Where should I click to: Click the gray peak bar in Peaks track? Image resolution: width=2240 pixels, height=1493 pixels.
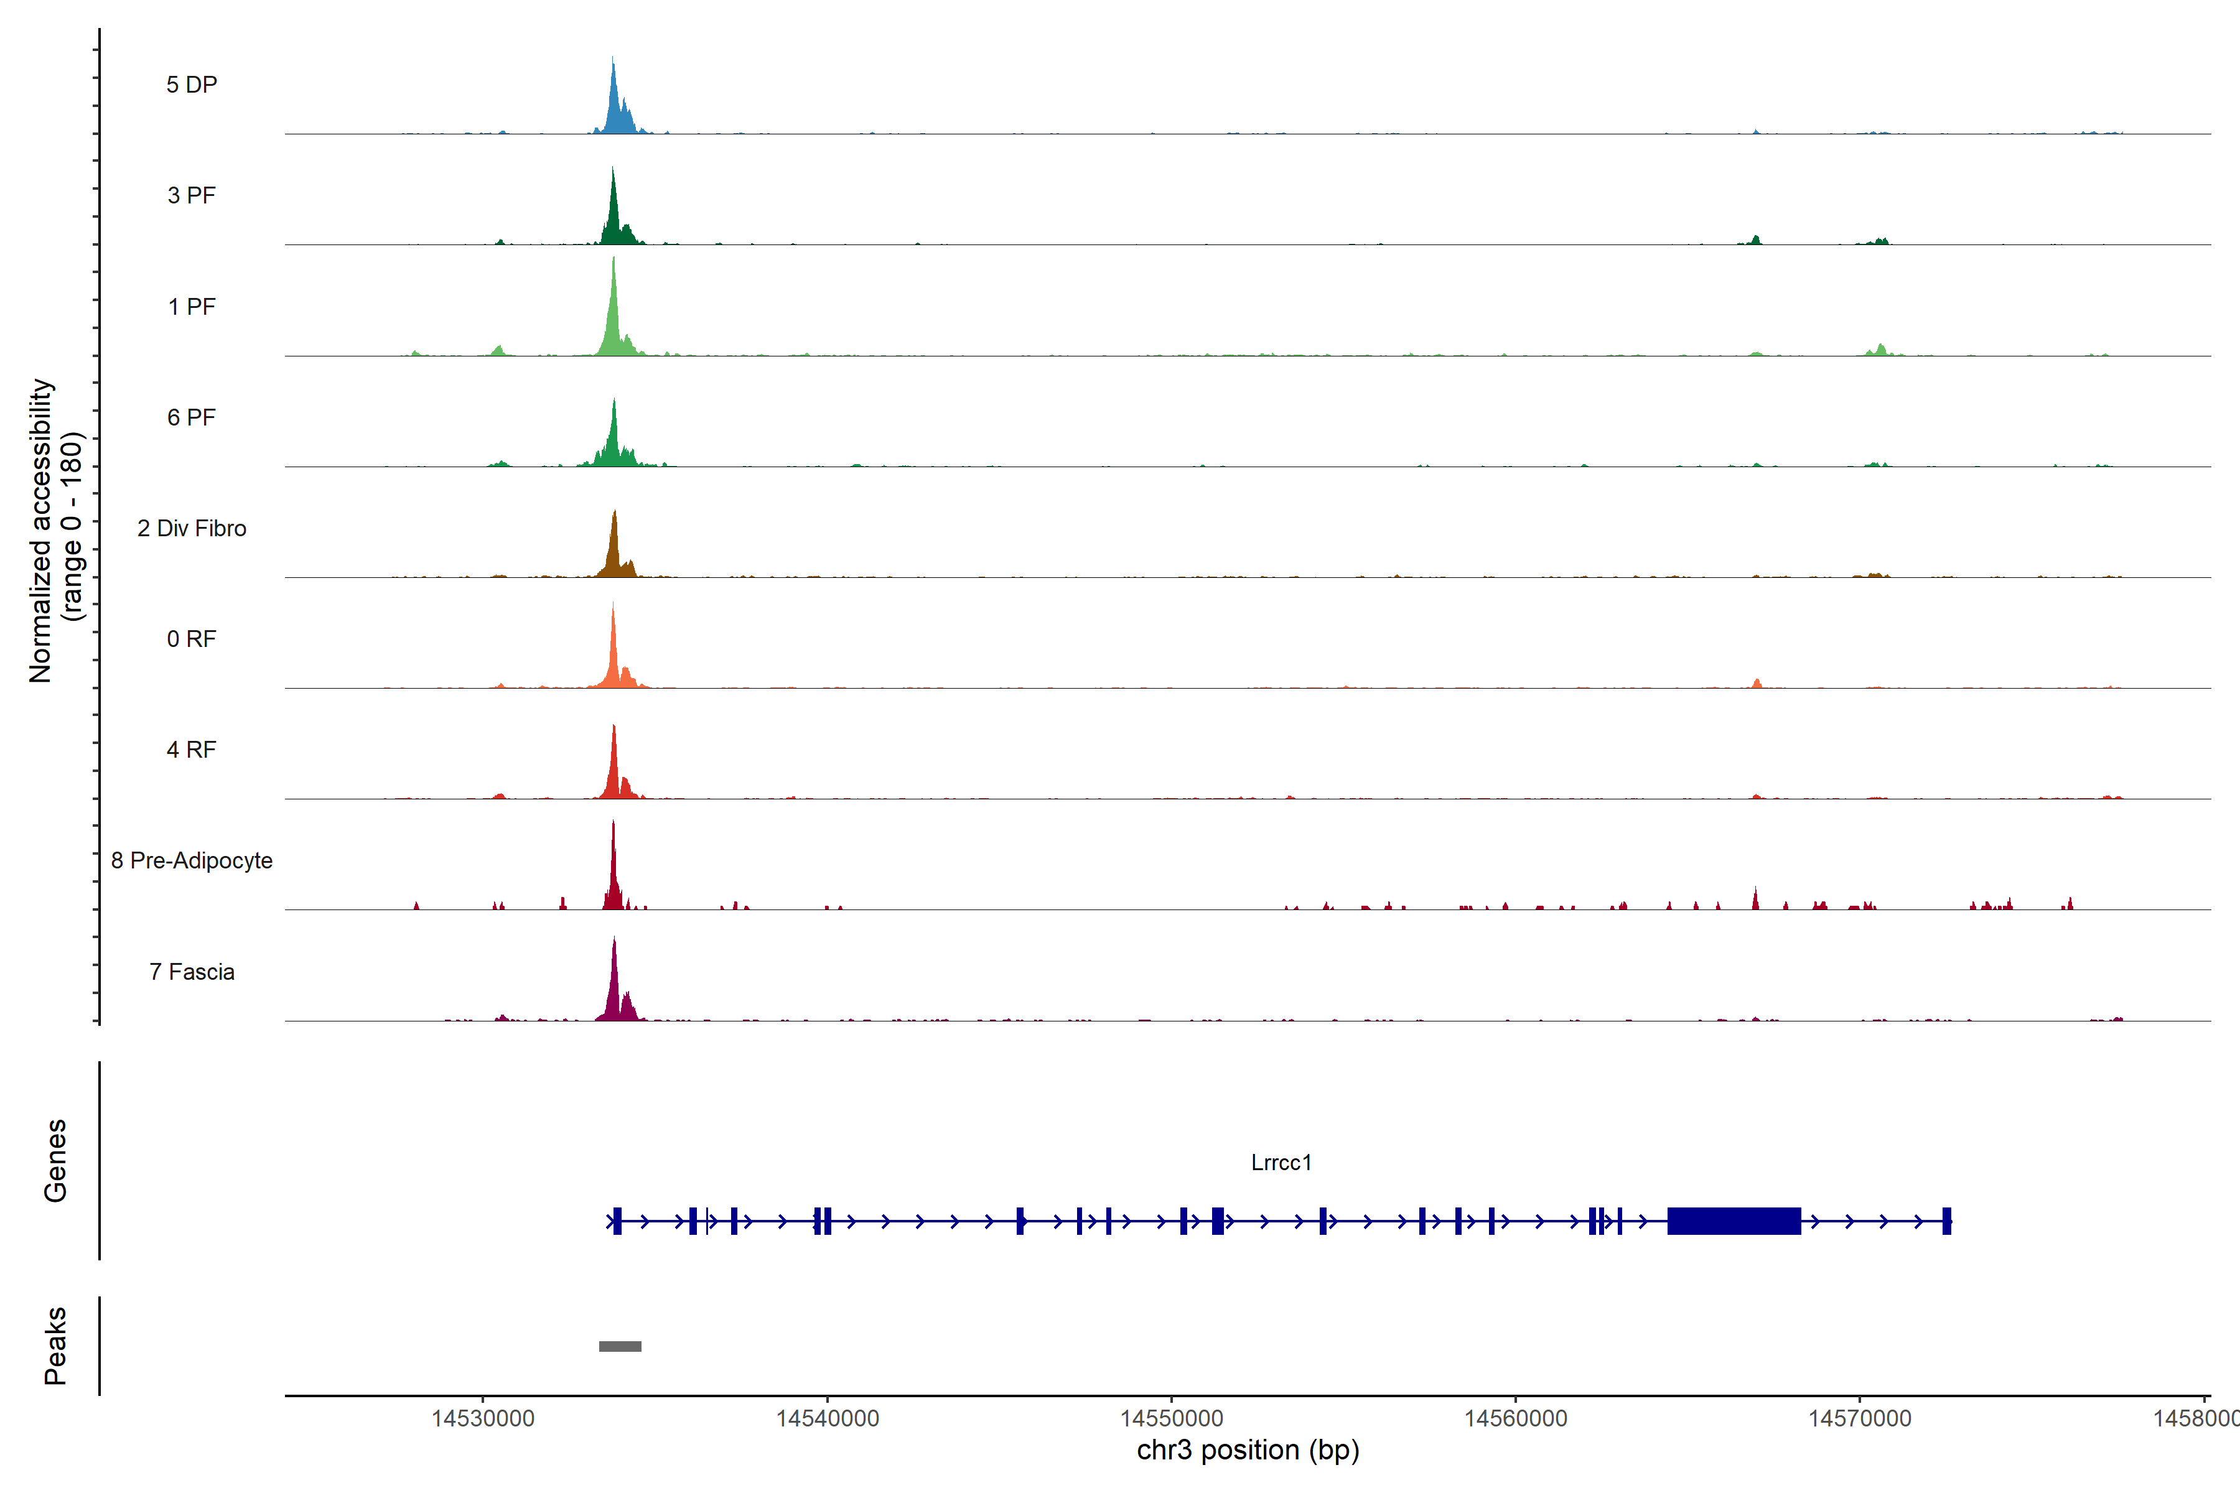click(x=620, y=1346)
